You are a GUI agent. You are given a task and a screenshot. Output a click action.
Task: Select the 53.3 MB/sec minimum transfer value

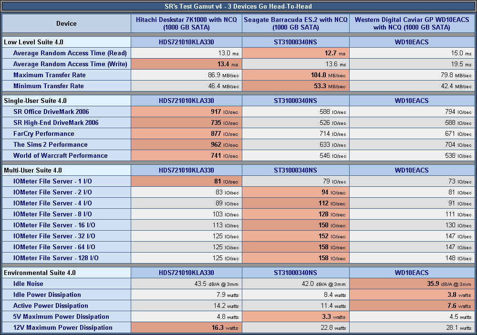pyautogui.click(x=330, y=86)
